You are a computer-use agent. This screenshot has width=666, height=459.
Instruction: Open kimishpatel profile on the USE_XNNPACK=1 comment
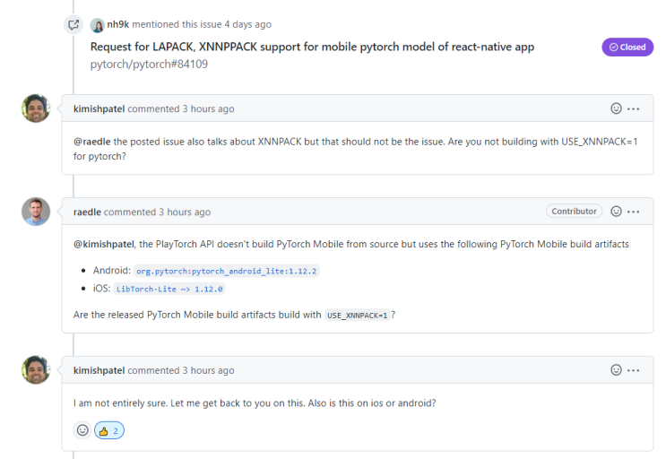click(99, 108)
